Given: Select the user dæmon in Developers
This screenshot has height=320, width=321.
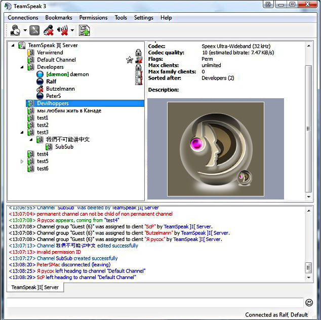Looking at the screenshot, I should tap(67, 74).
